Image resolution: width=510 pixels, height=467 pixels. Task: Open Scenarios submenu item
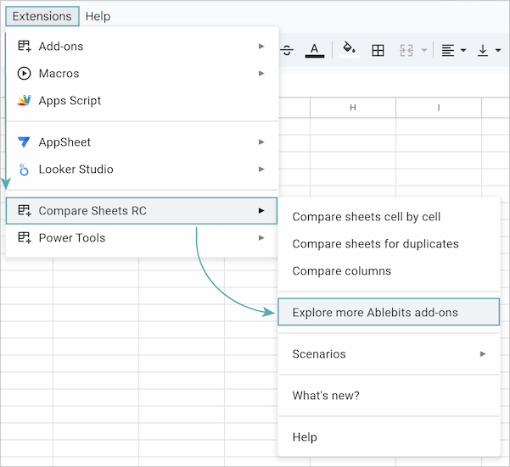[x=389, y=354]
